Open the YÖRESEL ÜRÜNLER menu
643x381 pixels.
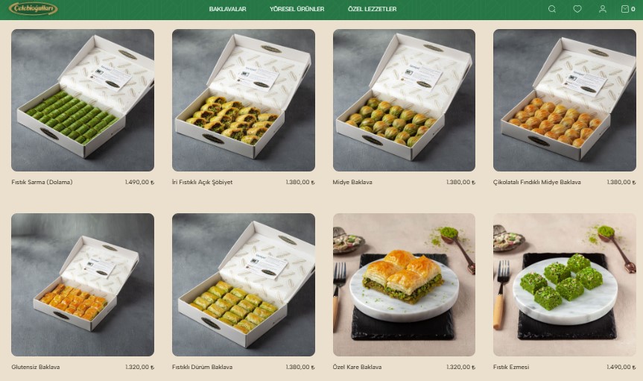coord(297,9)
